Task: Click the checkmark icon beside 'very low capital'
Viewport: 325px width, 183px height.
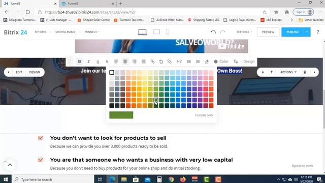Action: (41, 160)
